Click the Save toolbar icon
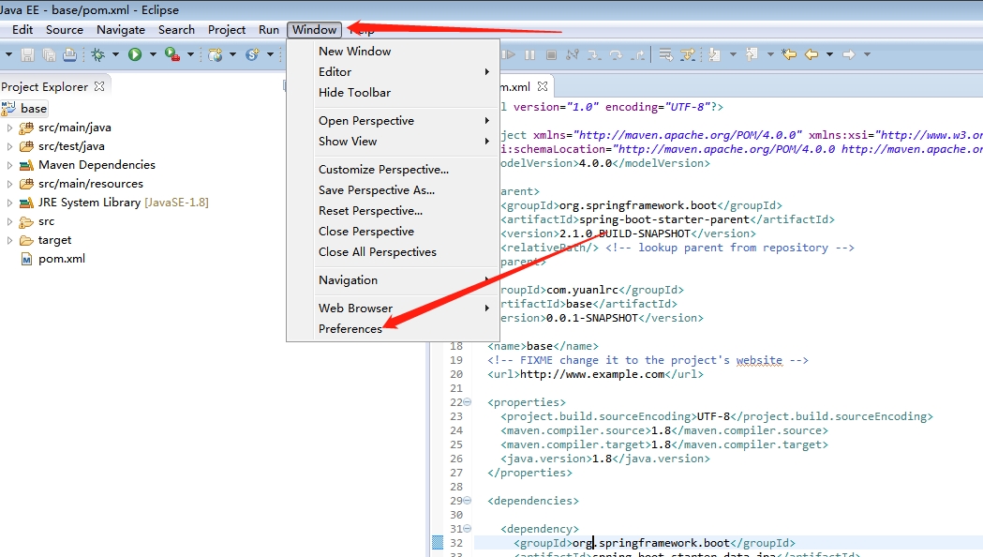This screenshot has height=557, width=983. [x=27, y=54]
